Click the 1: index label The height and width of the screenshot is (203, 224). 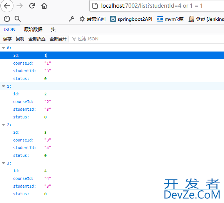coord(9,86)
